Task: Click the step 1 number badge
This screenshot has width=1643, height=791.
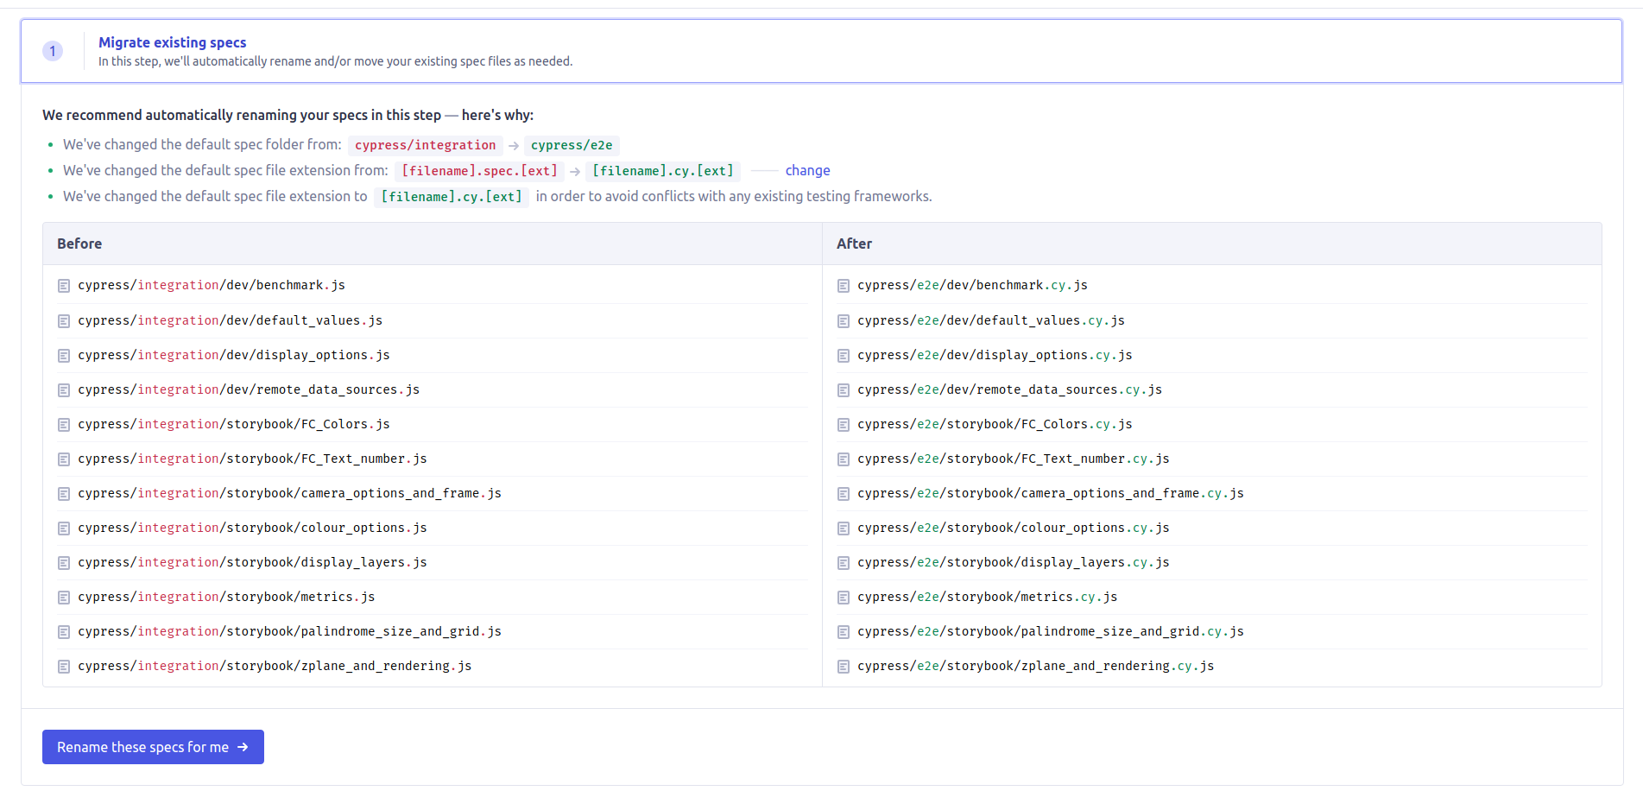Action: coord(53,51)
